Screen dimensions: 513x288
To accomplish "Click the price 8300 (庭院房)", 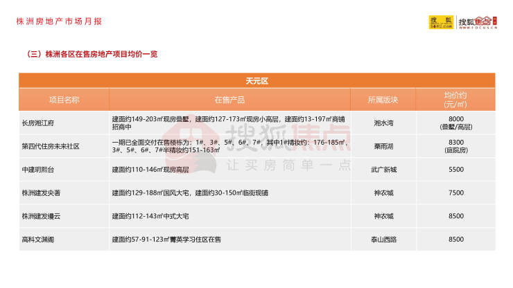I will 455,146.
